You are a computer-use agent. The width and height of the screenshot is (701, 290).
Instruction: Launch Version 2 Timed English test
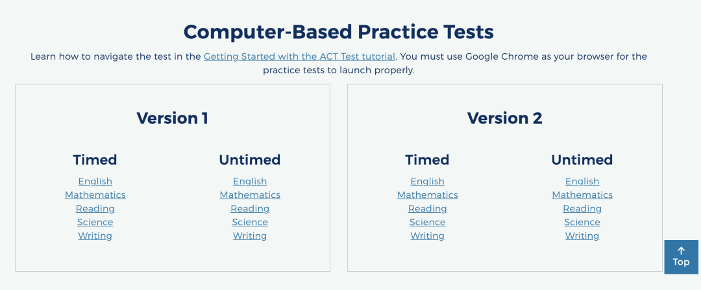tap(427, 182)
